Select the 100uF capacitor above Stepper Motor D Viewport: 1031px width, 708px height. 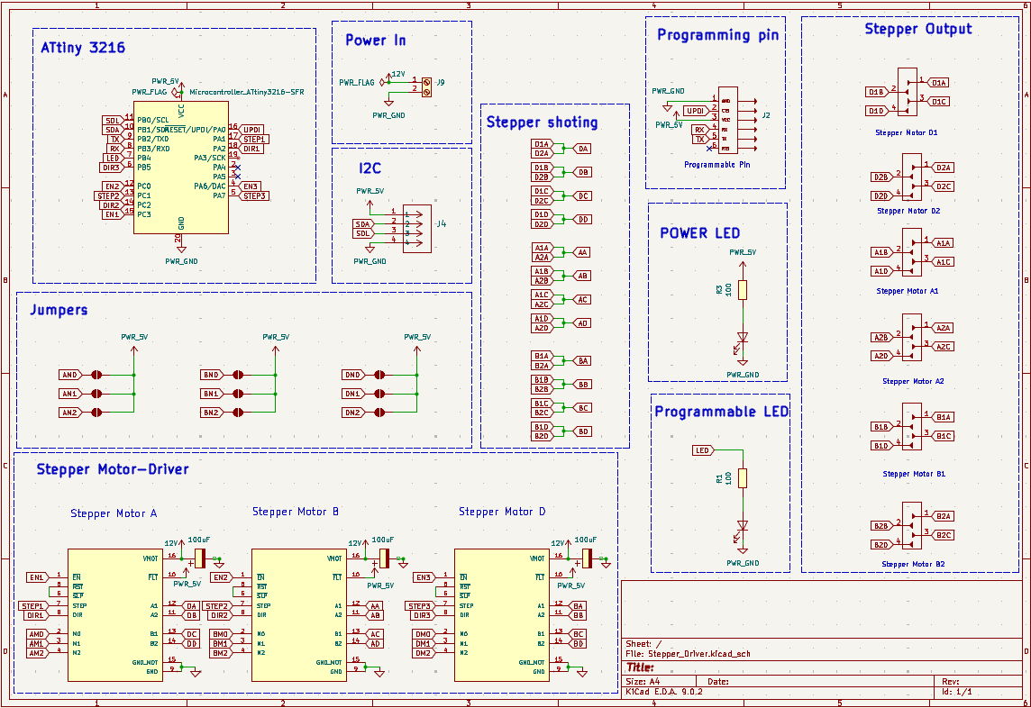point(588,558)
